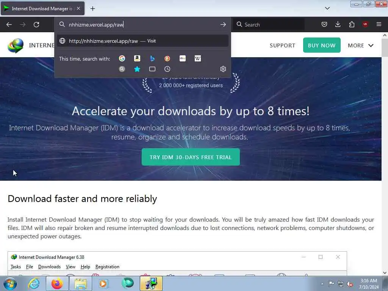The width and height of the screenshot is (388, 291).
Task: Click inside the address bar URL field
Action: [x=142, y=25]
